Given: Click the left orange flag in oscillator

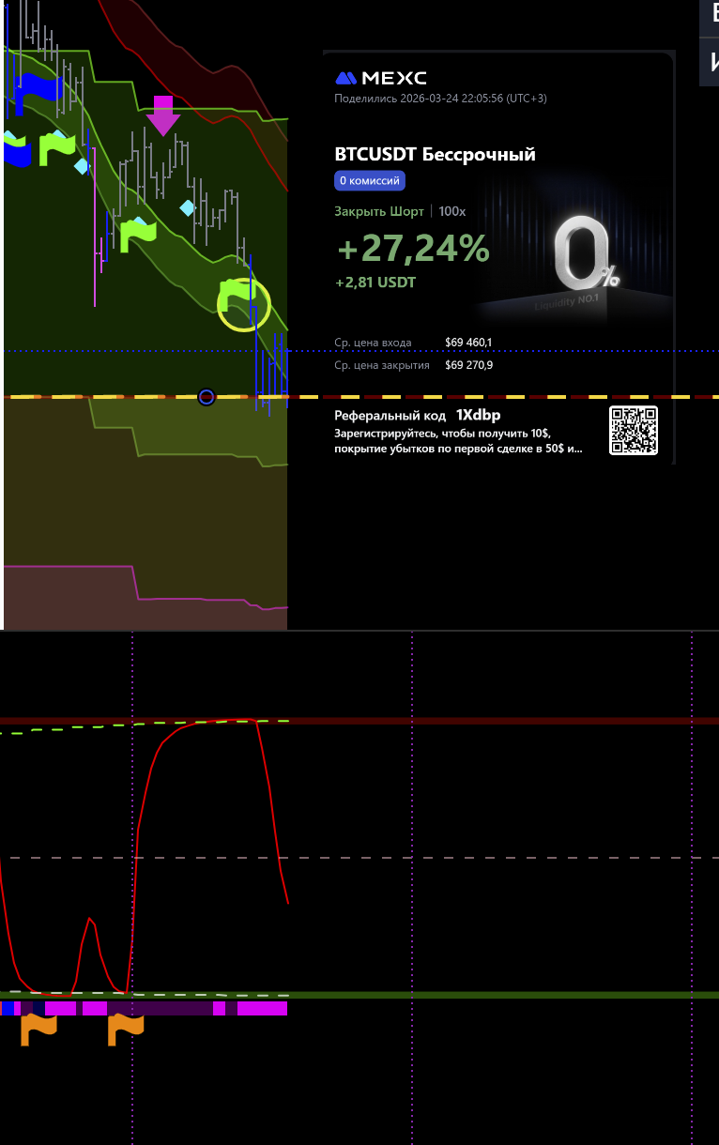Looking at the screenshot, I should tap(38, 1029).
